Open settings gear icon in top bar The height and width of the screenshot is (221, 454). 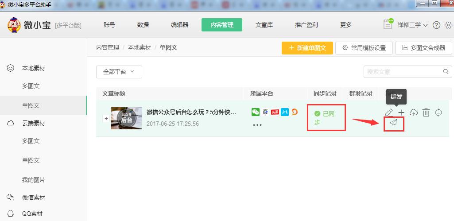pyautogui.click(x=449, y=25)
